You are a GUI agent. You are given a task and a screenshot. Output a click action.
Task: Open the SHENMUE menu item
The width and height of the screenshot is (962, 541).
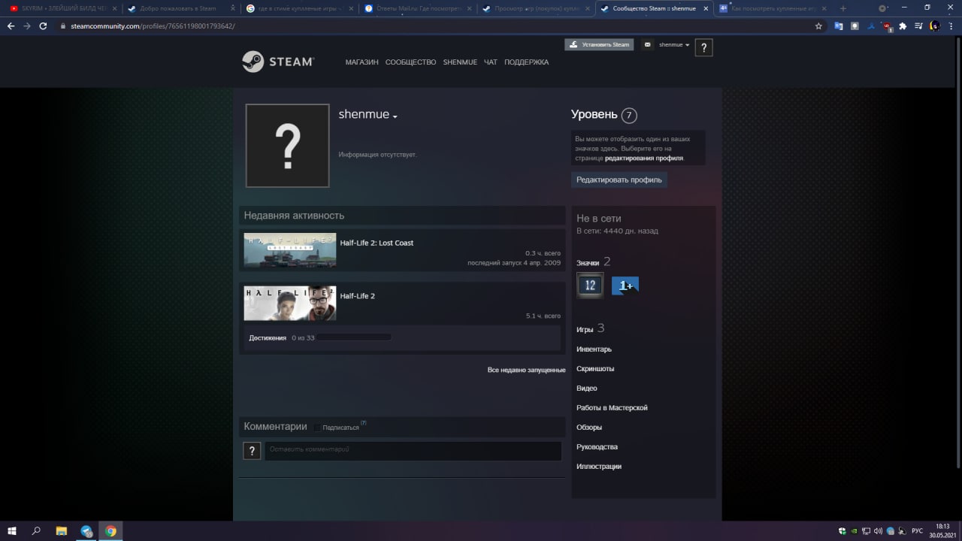click(460, 62)
